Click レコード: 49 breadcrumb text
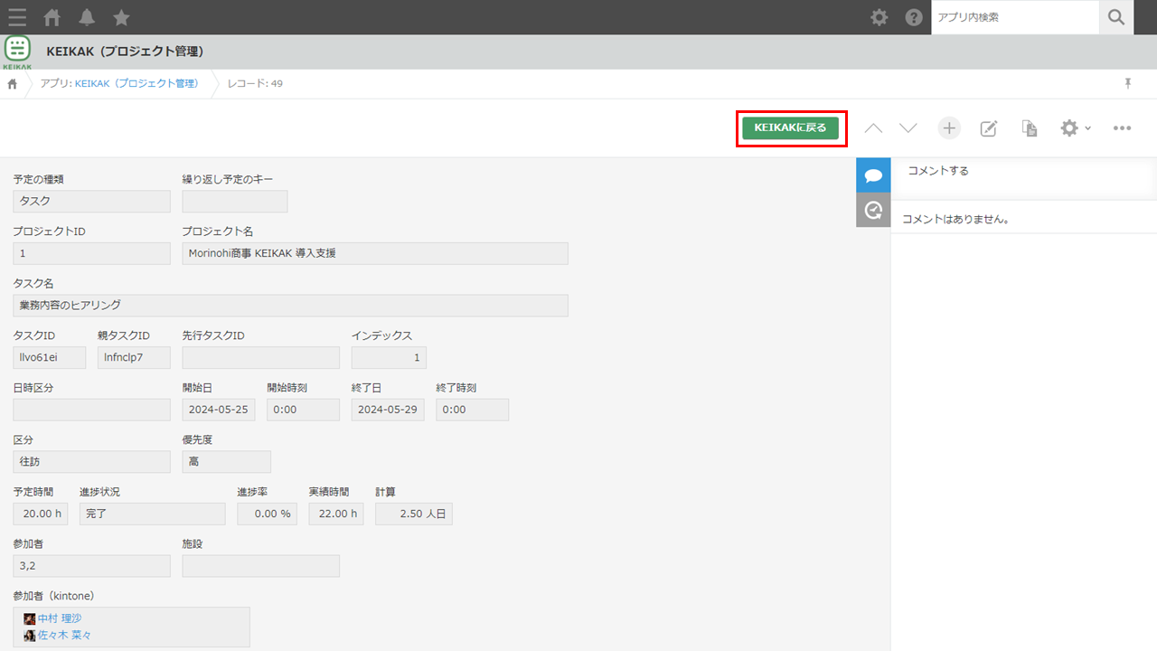Image resolution: width=1157 pixels, height=651 pixels. point(255,83)
